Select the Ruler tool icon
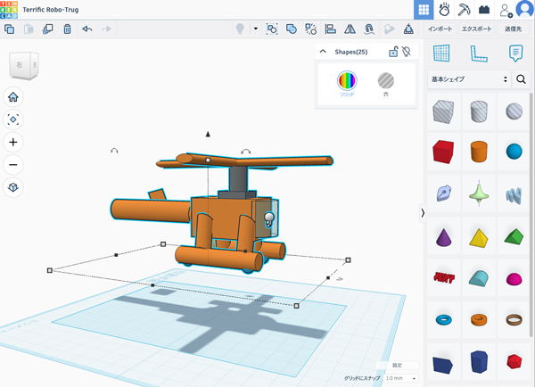This screenshot has height=387, width=535. (479, 54)
